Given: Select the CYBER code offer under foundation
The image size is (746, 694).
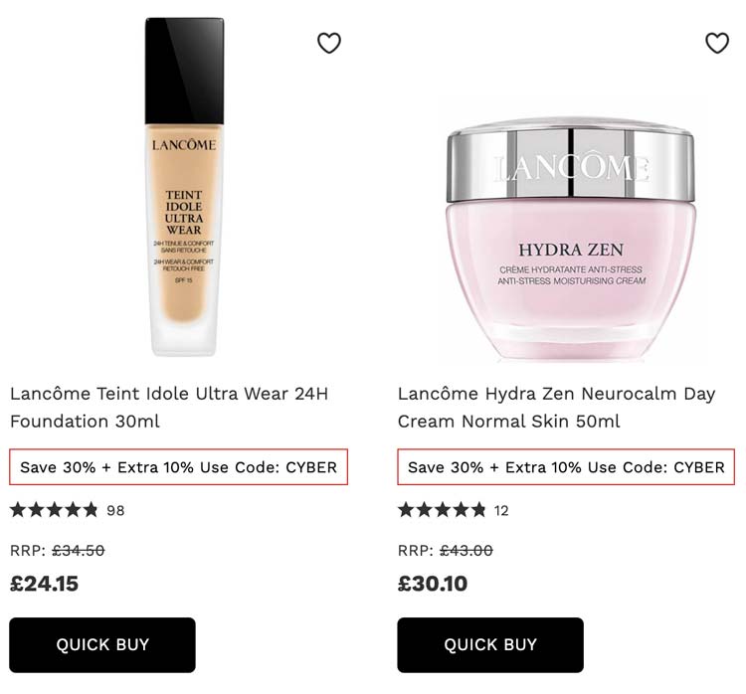Looking at the screenshot, I should (178, 466).
